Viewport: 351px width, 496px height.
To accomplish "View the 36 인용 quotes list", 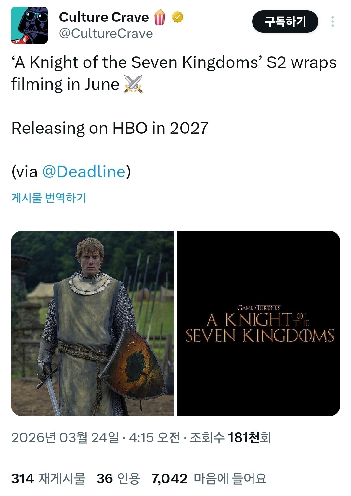I will pyautogui.click(x=118, y=478).
